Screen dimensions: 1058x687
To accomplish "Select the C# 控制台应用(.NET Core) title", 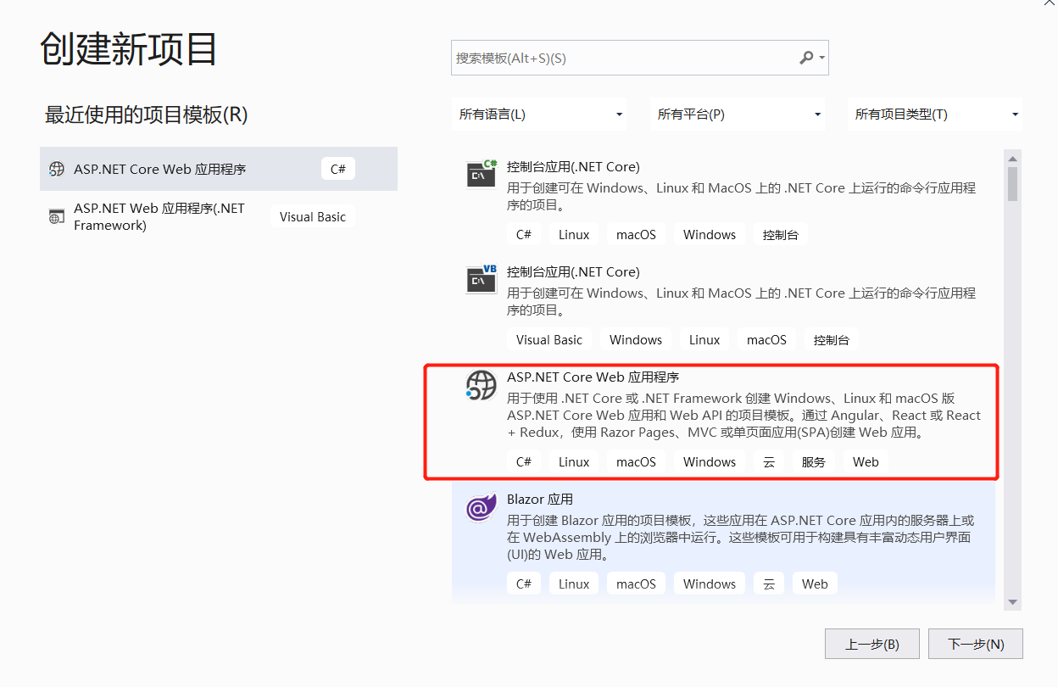I will 573,166.
